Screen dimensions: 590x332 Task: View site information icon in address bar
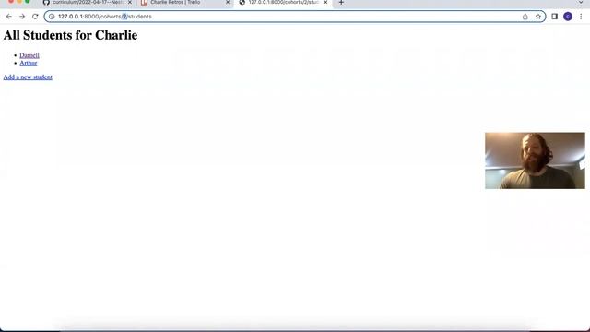[52, 17]
